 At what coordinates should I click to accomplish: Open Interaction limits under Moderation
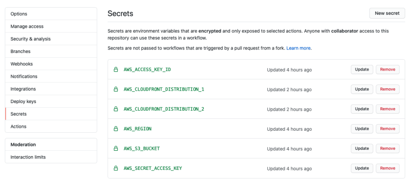coord(51,157)
